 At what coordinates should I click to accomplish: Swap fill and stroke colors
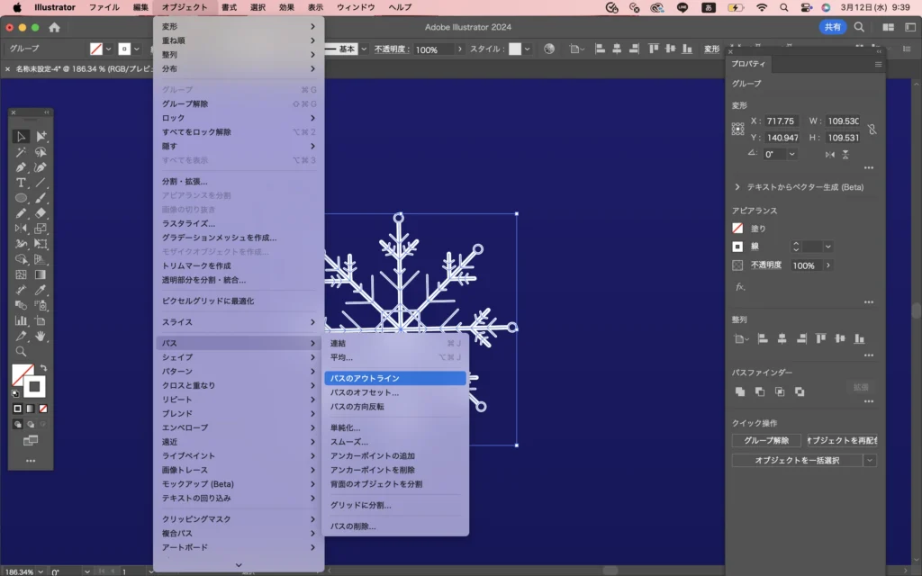pos(43,368)
